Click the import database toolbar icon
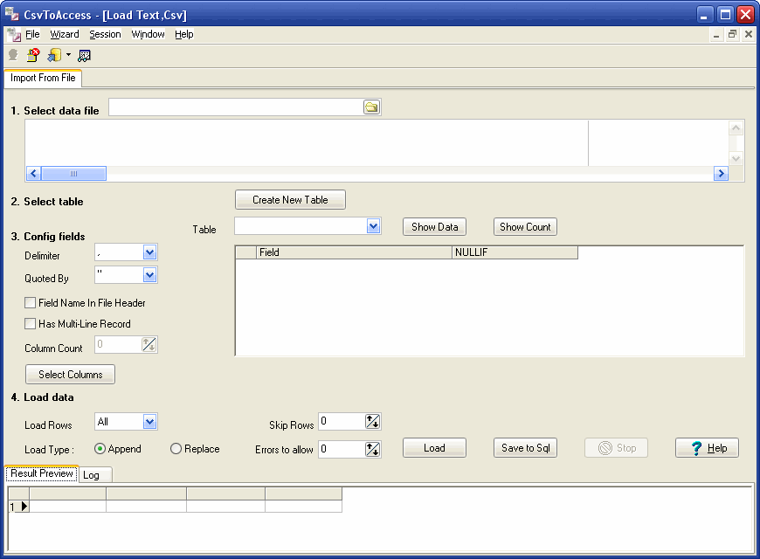This screenshot has width=760, height=559. pyautogui.click(x=54, y=55)
